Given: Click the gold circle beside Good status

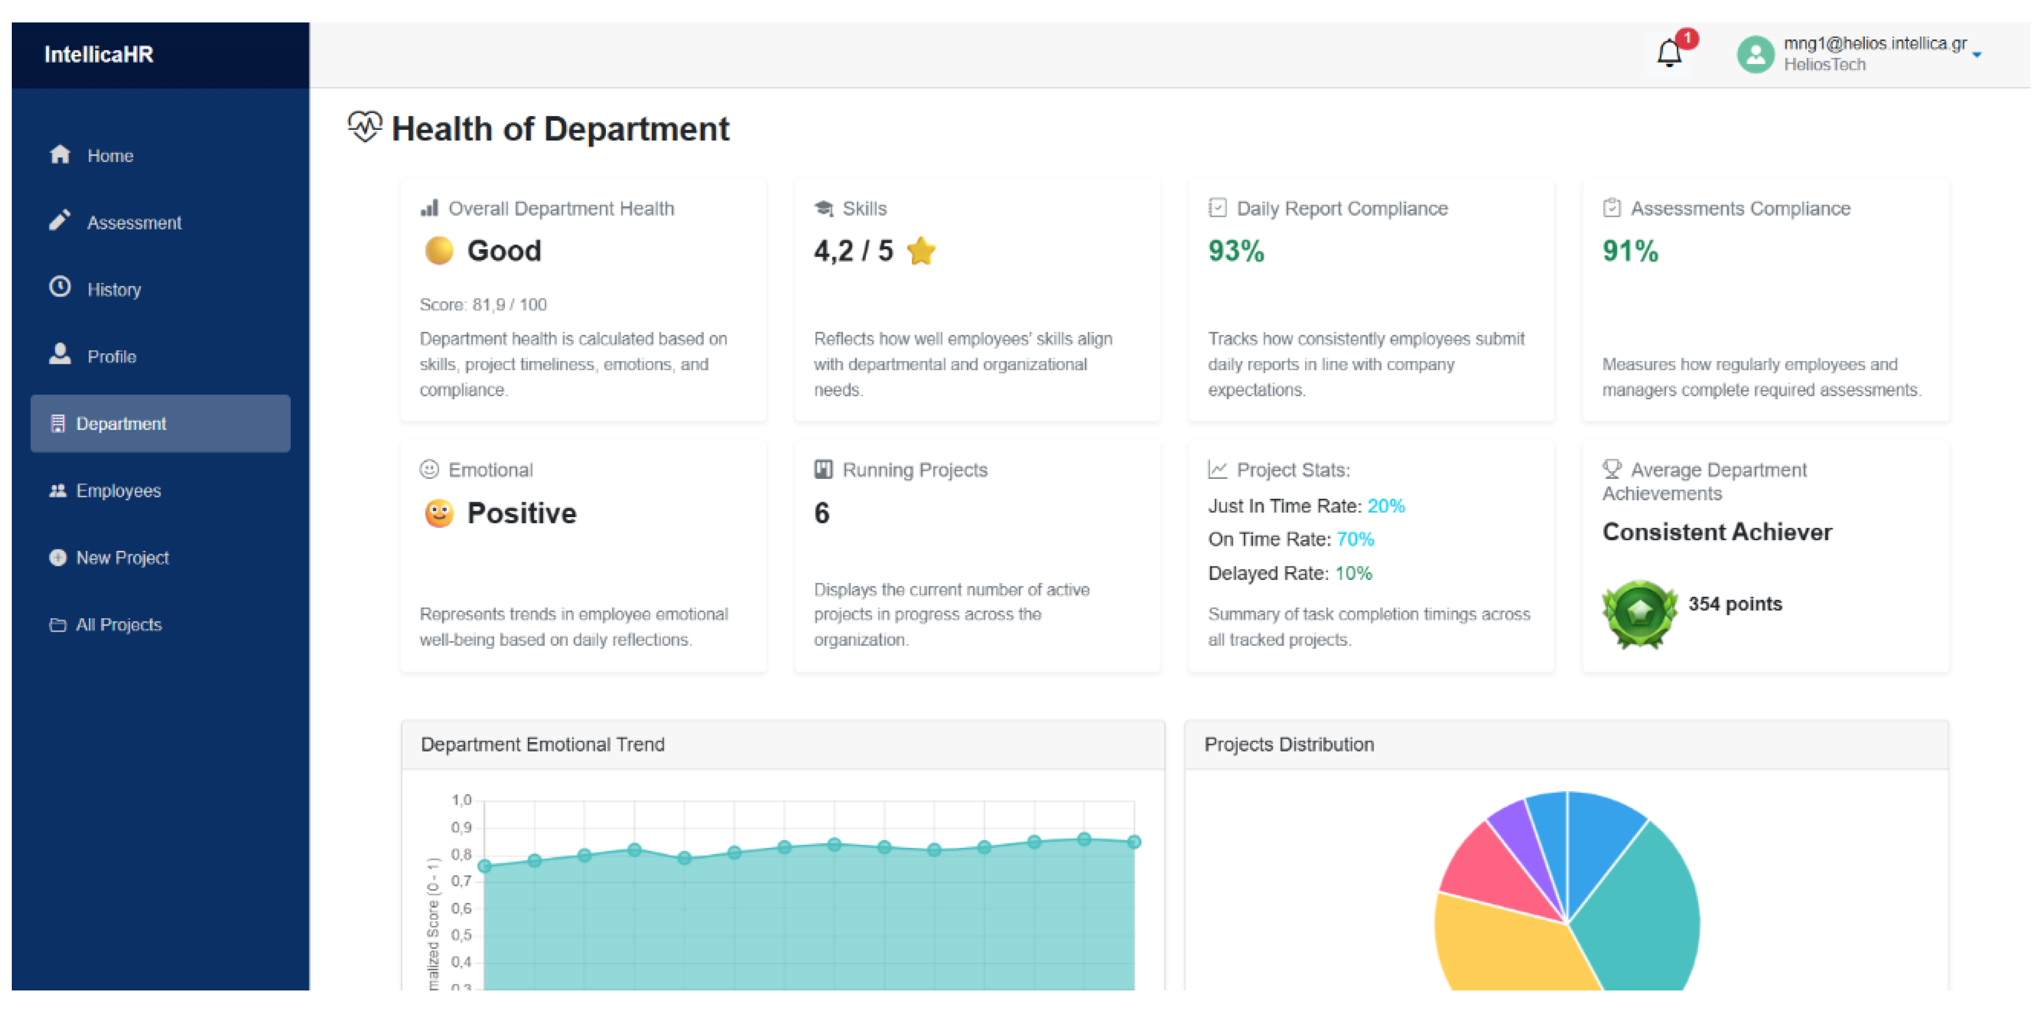Looking at the screenshot, I should 439,250.
